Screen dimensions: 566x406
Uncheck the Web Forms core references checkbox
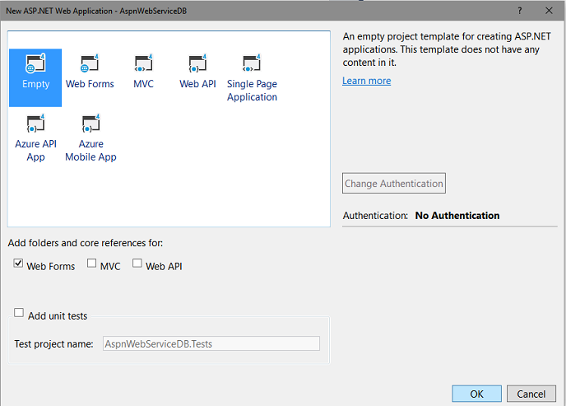click(x=18, y=263)
